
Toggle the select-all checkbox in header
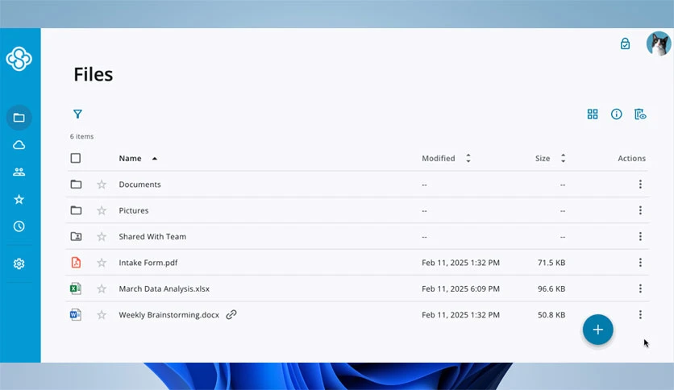click(76, 159)
